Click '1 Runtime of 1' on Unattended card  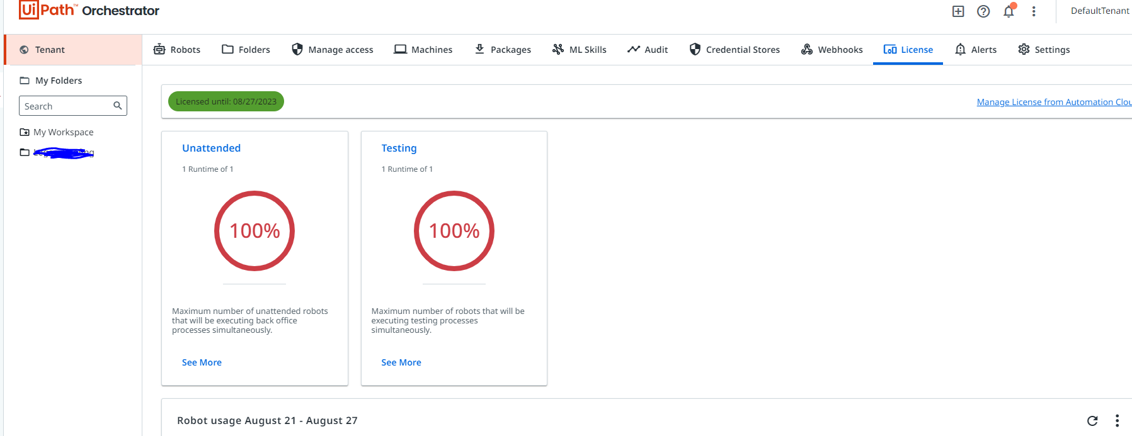pos(208,169)
